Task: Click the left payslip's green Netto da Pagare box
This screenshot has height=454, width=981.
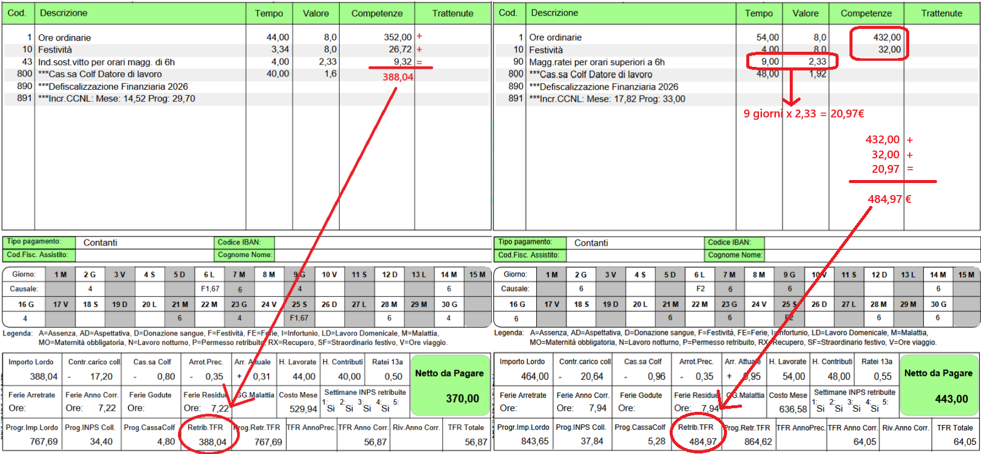Action: coord(449,386)
